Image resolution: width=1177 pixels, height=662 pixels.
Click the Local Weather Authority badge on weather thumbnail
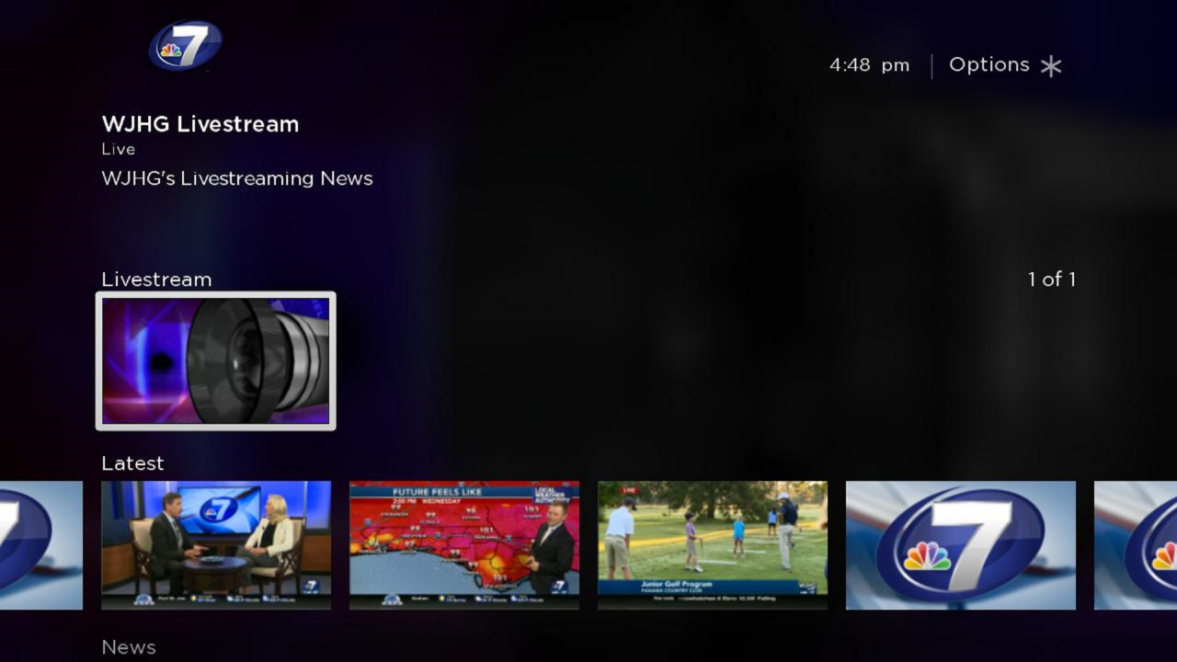(553, 496)
